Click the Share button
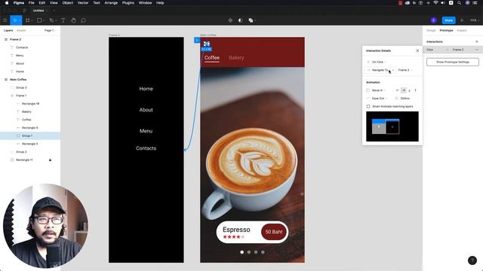Viewport: 483px width, 271px height. [448, 20]
